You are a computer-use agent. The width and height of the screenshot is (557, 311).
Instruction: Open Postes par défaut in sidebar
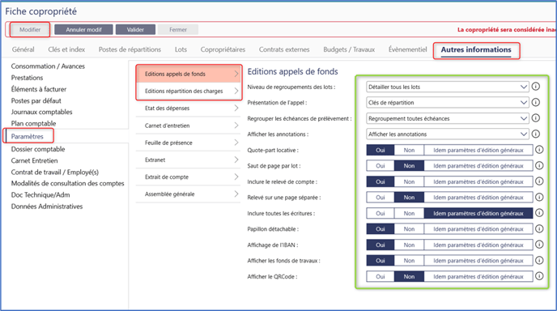[x=36, y=100]
